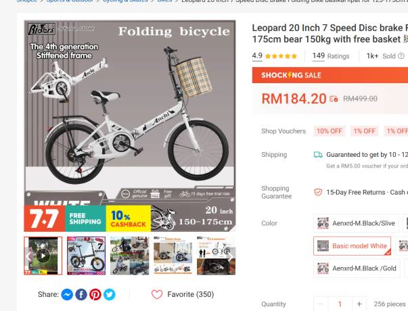Decrease quantity with minus button

(x=321, y=304)
